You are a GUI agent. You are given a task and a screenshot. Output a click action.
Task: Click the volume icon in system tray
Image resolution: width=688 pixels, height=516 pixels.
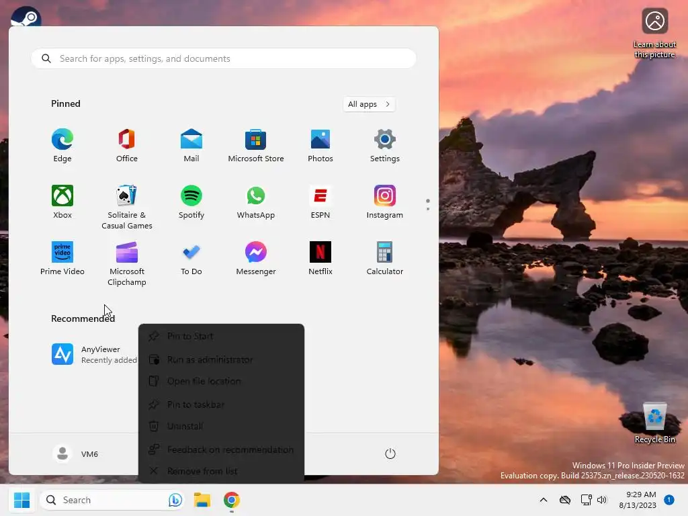tap(602, 500)
